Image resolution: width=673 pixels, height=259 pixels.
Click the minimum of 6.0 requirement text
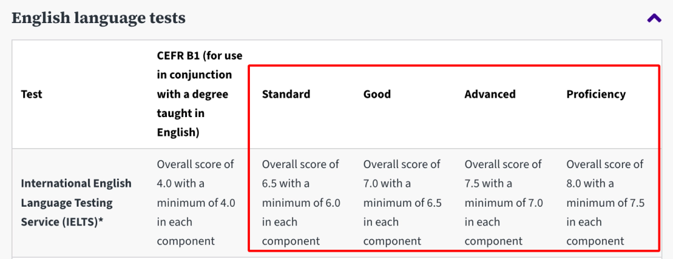[x=301, y=203]
